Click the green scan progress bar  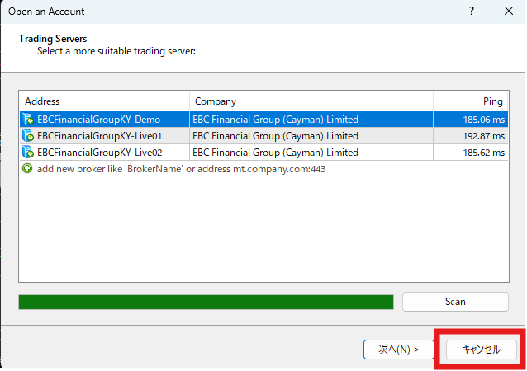[206, 302]
